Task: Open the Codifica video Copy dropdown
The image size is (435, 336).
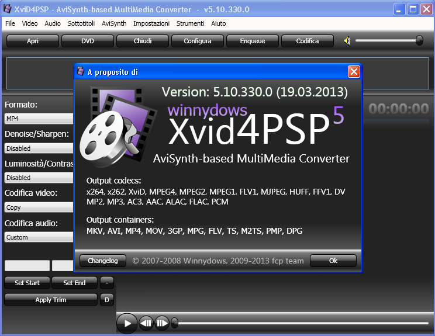Action: coord(39,207)
